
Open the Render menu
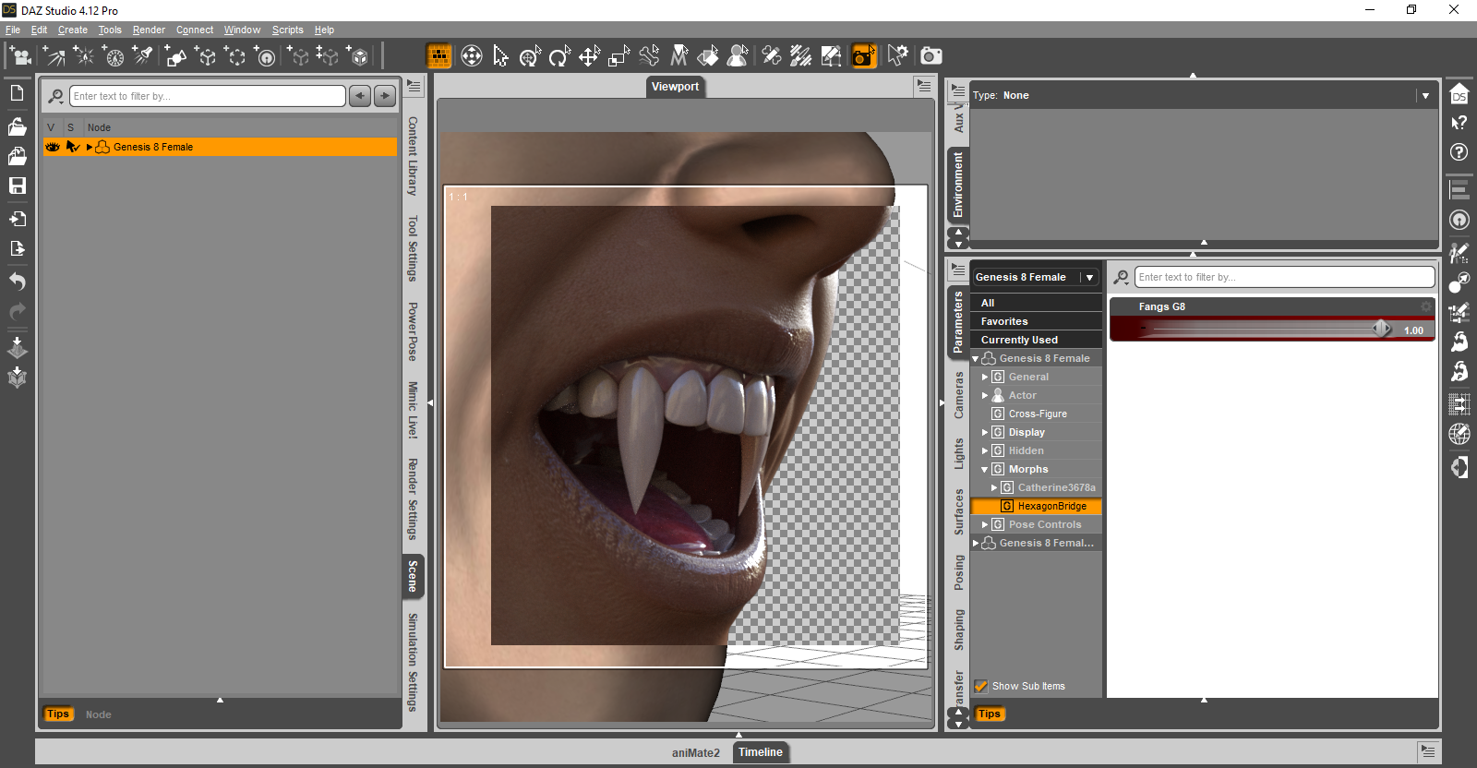(149, 30)
